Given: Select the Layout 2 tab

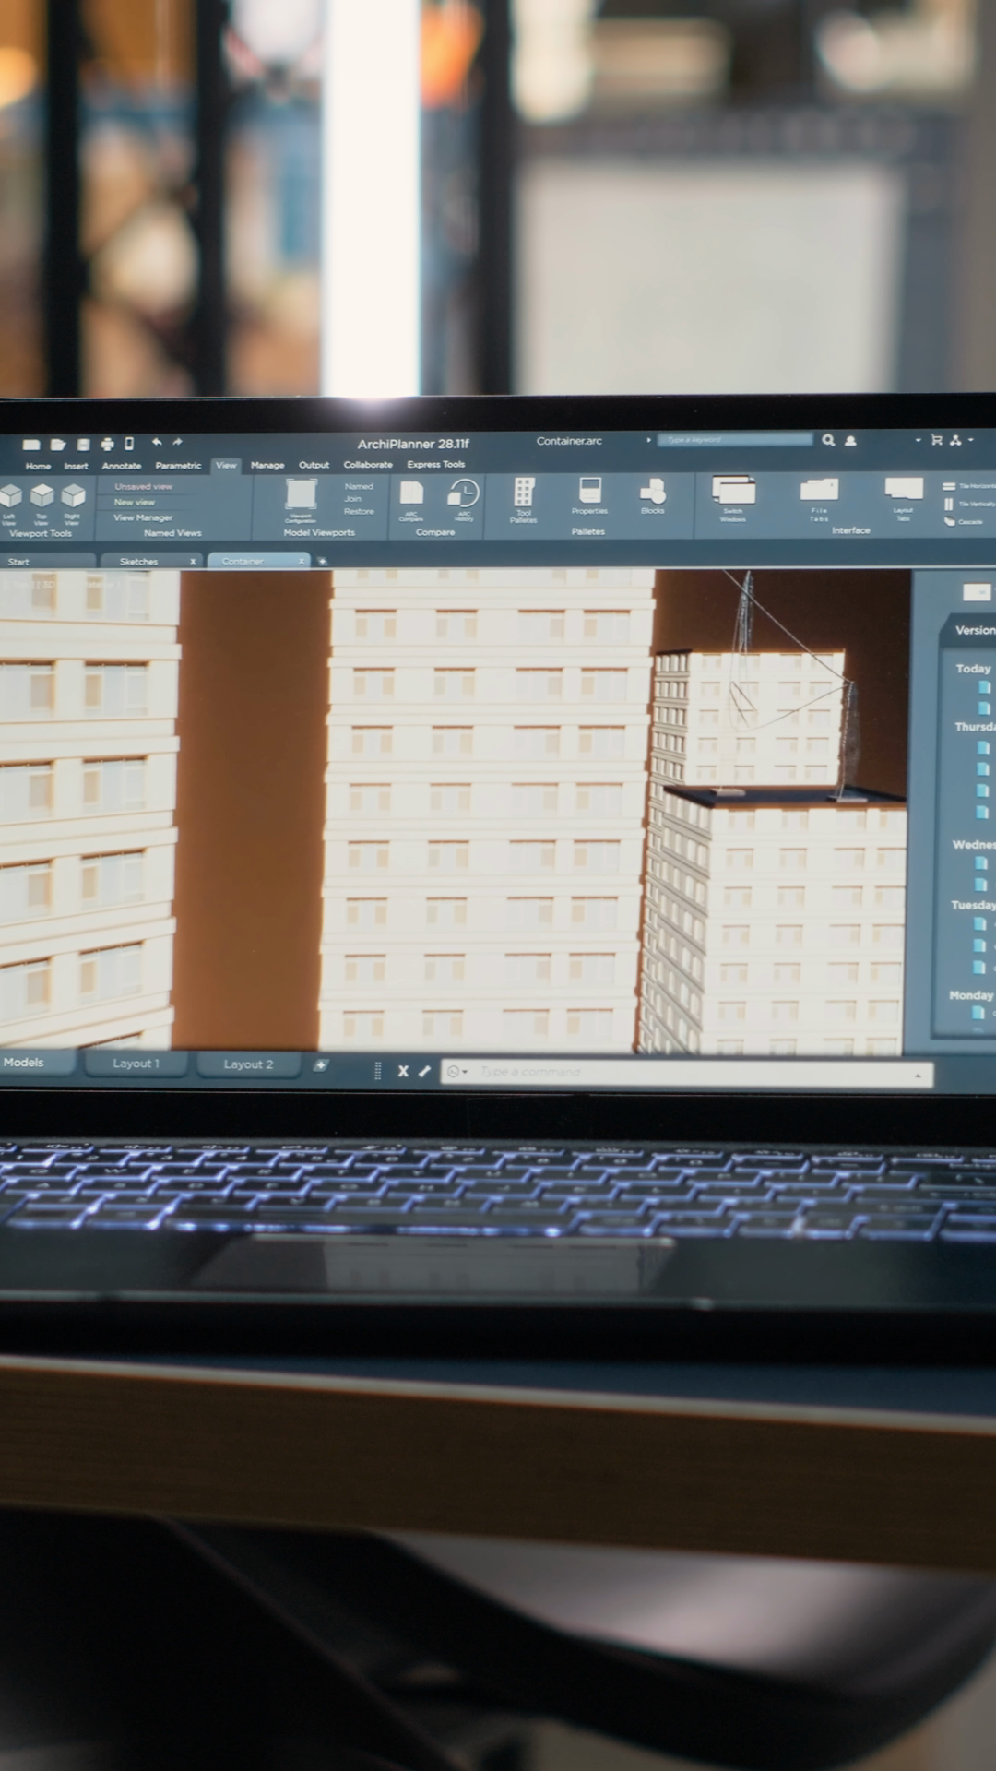Looking at the screenshot, I should point(248,1064).
